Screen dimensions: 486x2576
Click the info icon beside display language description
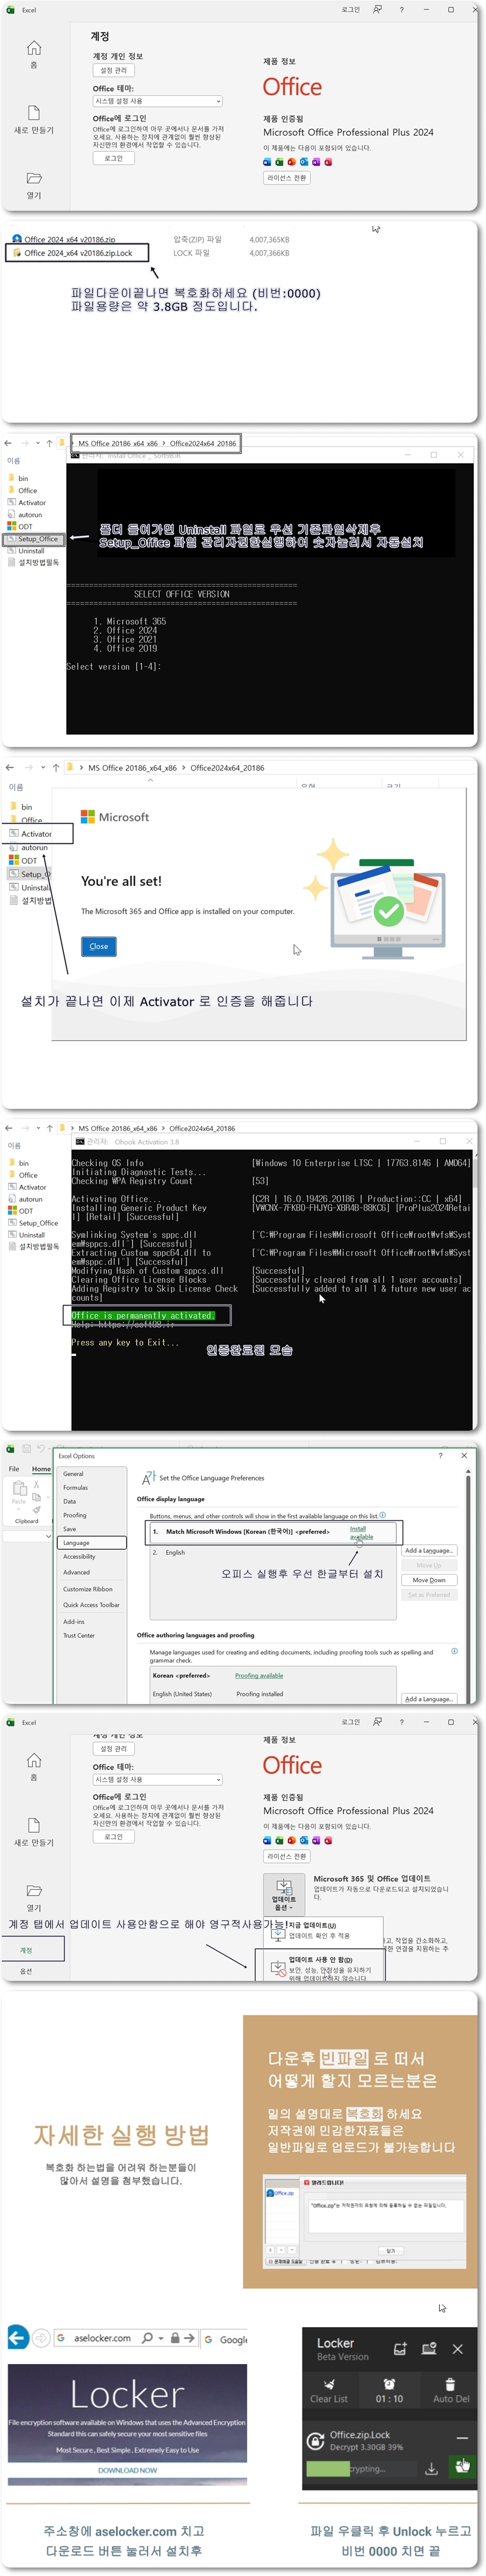point(382,1515)
